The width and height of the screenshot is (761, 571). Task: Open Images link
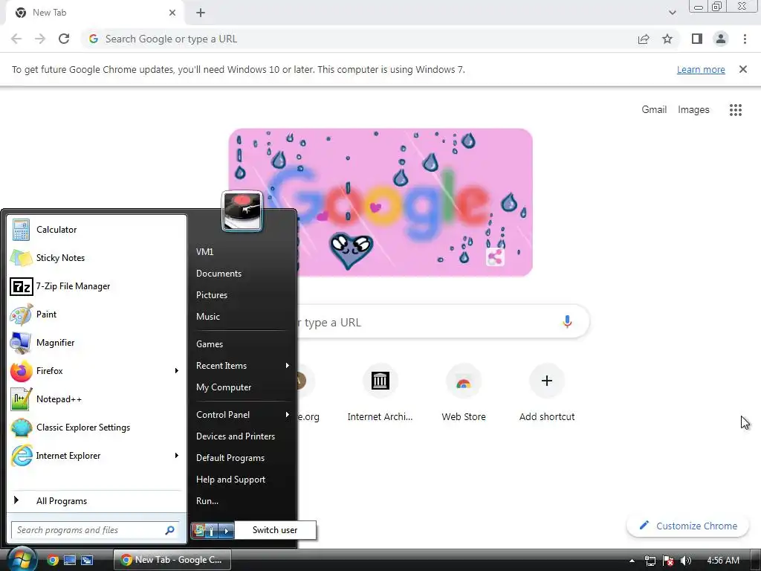[693, 110]
